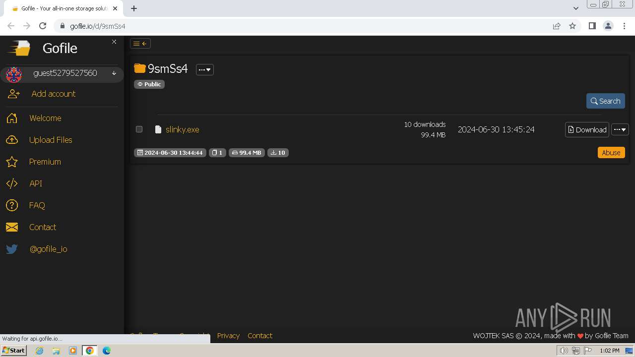Expand the Chrome tab search chevron
Image resolution: width=635 pixels, height=357 pixels.
[x=576, y=8]
